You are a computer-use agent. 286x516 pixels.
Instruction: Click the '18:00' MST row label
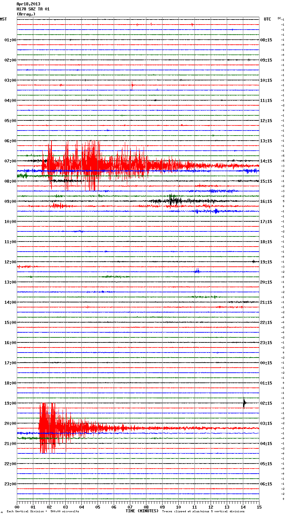[10, 383]
